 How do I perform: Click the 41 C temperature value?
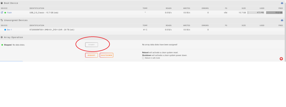tap(145, 30)
